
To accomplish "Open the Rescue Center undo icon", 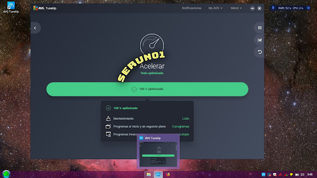I will coord(260,52).
